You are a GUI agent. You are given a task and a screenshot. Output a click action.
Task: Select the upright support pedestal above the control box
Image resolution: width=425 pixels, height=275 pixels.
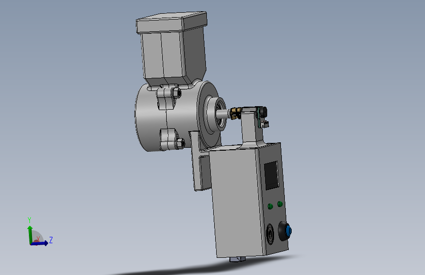coord(252,127)
